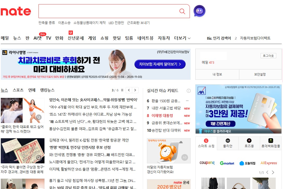Open headline 김혜경 여사, 필리핀 K-팝팀 전원
The width and height of the screenshot is (283, 189).
(x=89, y=140)
